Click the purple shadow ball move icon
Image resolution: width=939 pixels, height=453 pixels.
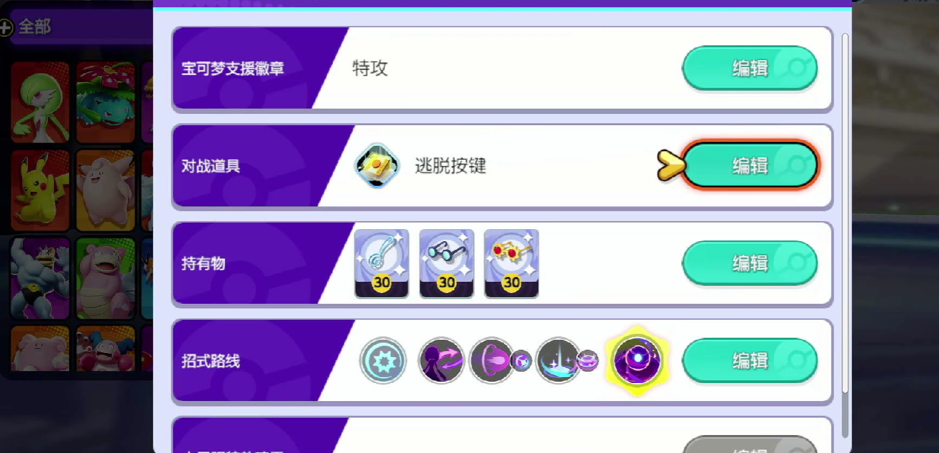(x=491, y=360)
